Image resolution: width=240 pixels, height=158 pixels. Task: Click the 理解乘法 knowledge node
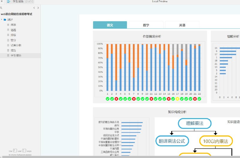point(194,123)
